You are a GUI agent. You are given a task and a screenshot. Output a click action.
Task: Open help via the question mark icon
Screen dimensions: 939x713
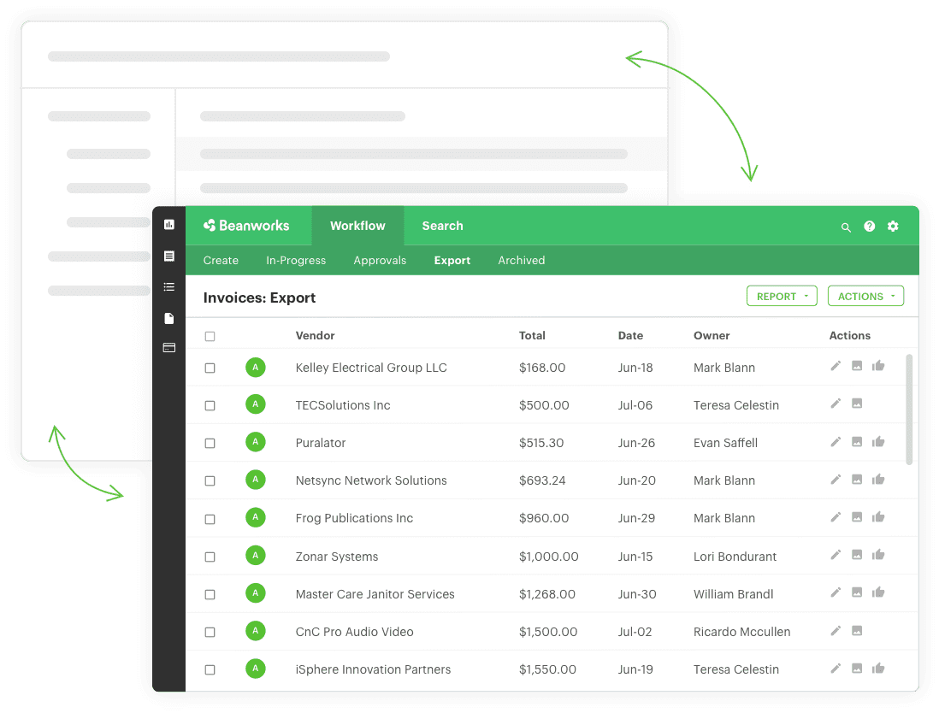[869, 227]
